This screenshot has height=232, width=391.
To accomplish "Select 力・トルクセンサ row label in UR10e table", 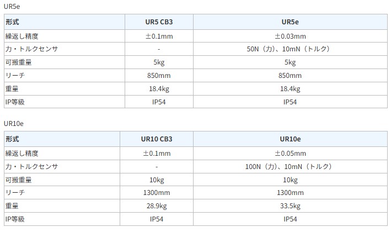I will pyautogui.click(x=31, y=166).
